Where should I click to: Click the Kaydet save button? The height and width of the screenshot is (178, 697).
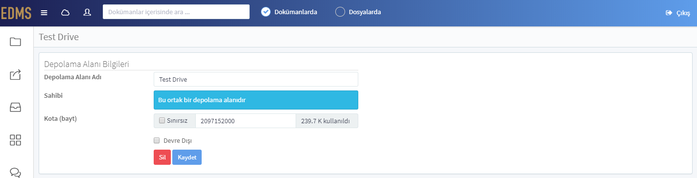[187, 157]
